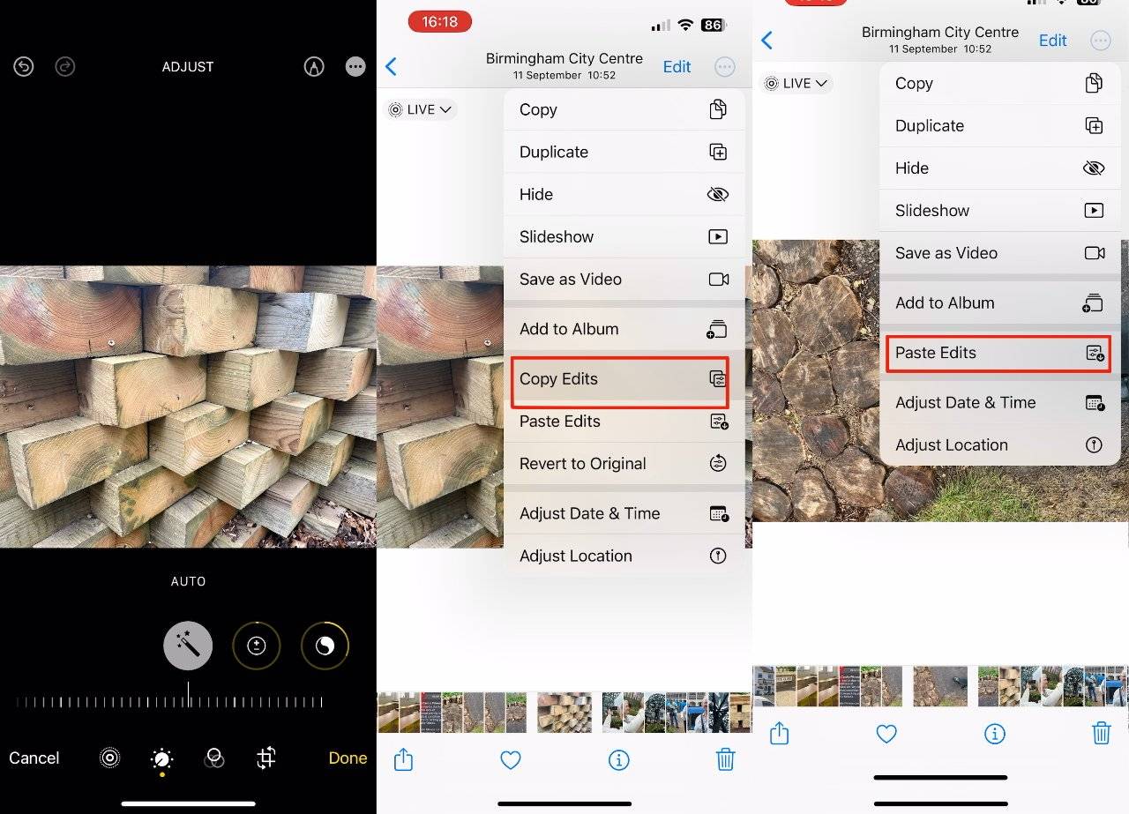Select the Exposure adjustment dial
1129x814 pixels.
click(256, 646)
